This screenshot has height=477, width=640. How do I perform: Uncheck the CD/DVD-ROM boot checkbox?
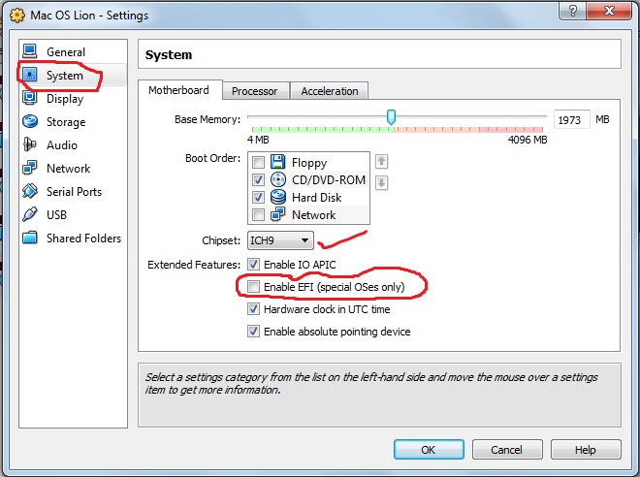(x=258, y=180)
